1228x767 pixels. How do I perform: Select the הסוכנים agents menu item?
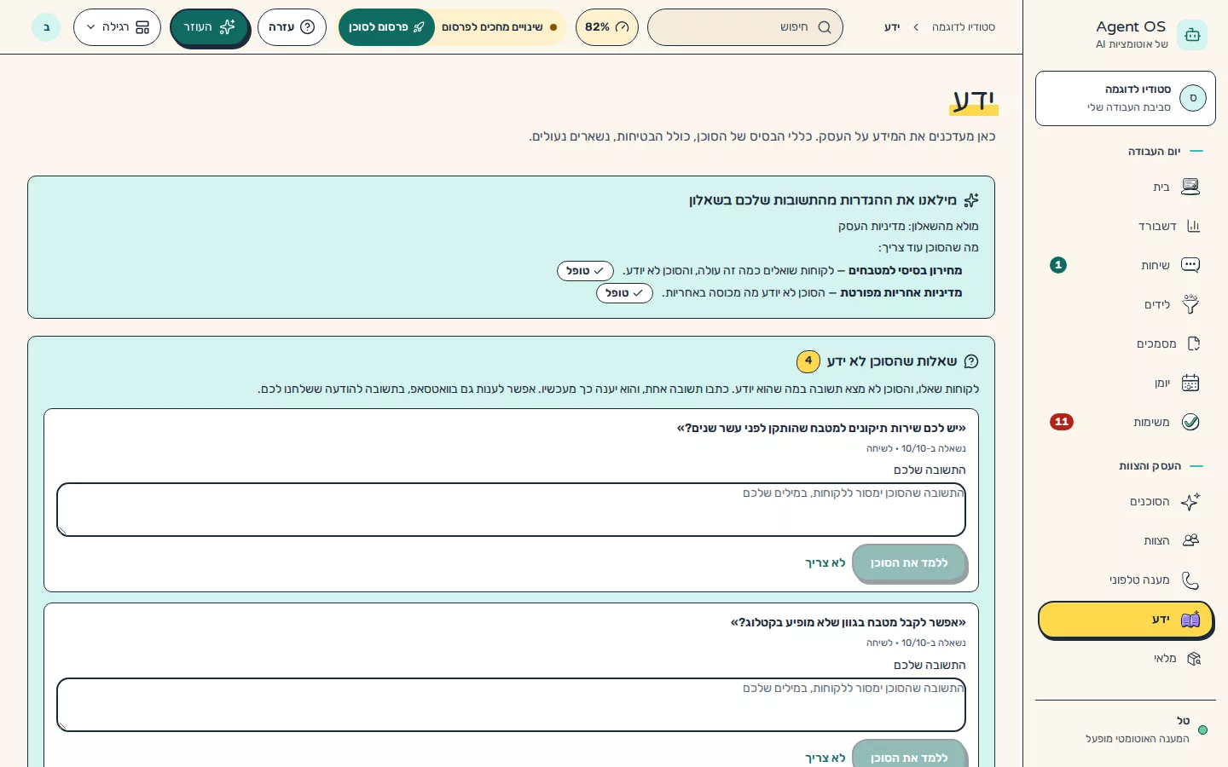coord(1126,502)
